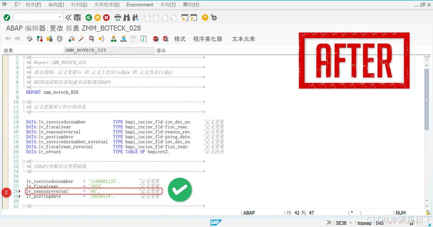Click the blue Information 'i' icon

pyautogui.click(x=143, y=39)
